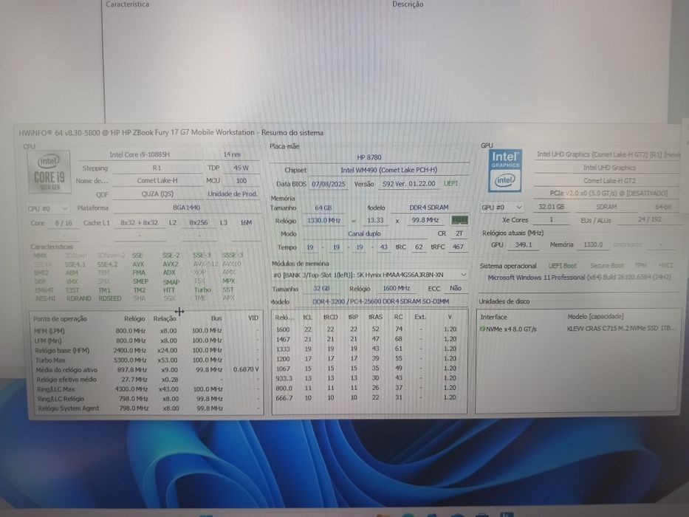Click the QDF value QUZA (QS)
This screenshot has height=517, width=689.
click(x=157, y=194)
